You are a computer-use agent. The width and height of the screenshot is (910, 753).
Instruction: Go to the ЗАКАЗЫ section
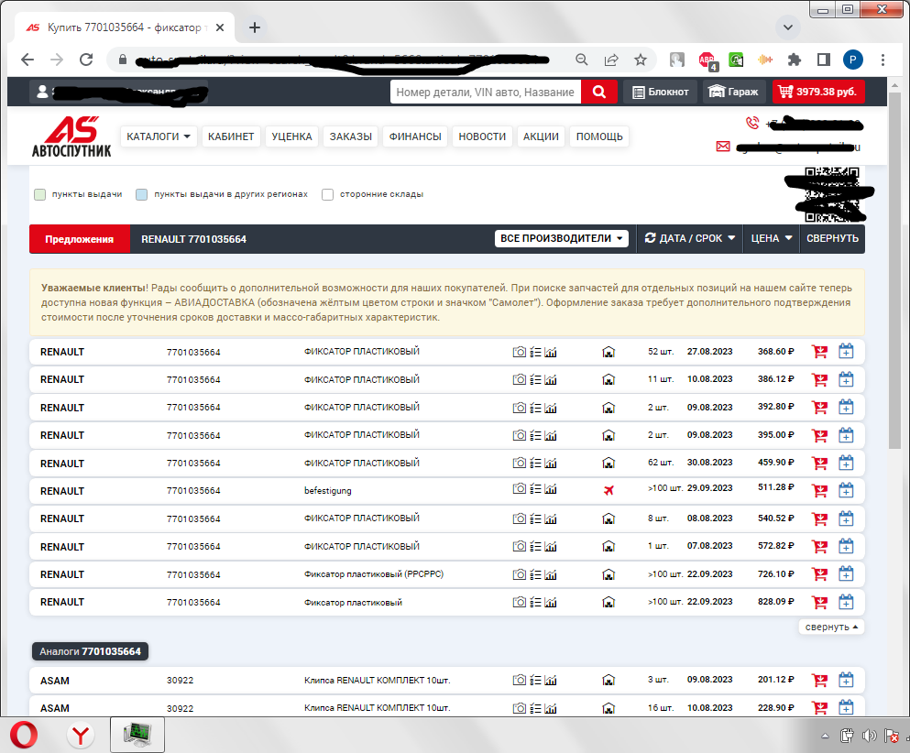(351, 136)
